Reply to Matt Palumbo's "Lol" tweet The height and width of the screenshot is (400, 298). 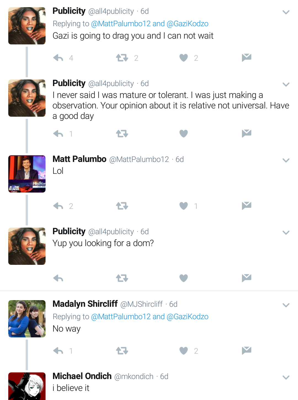click(58, 206)
